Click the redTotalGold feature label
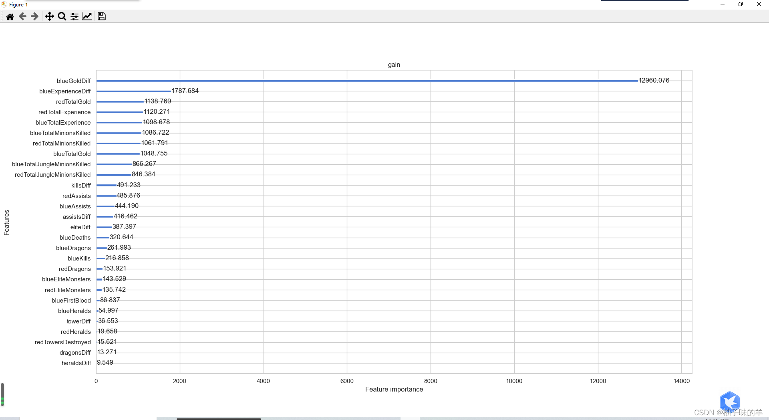 pyautogui.click(x=73, y=102)
